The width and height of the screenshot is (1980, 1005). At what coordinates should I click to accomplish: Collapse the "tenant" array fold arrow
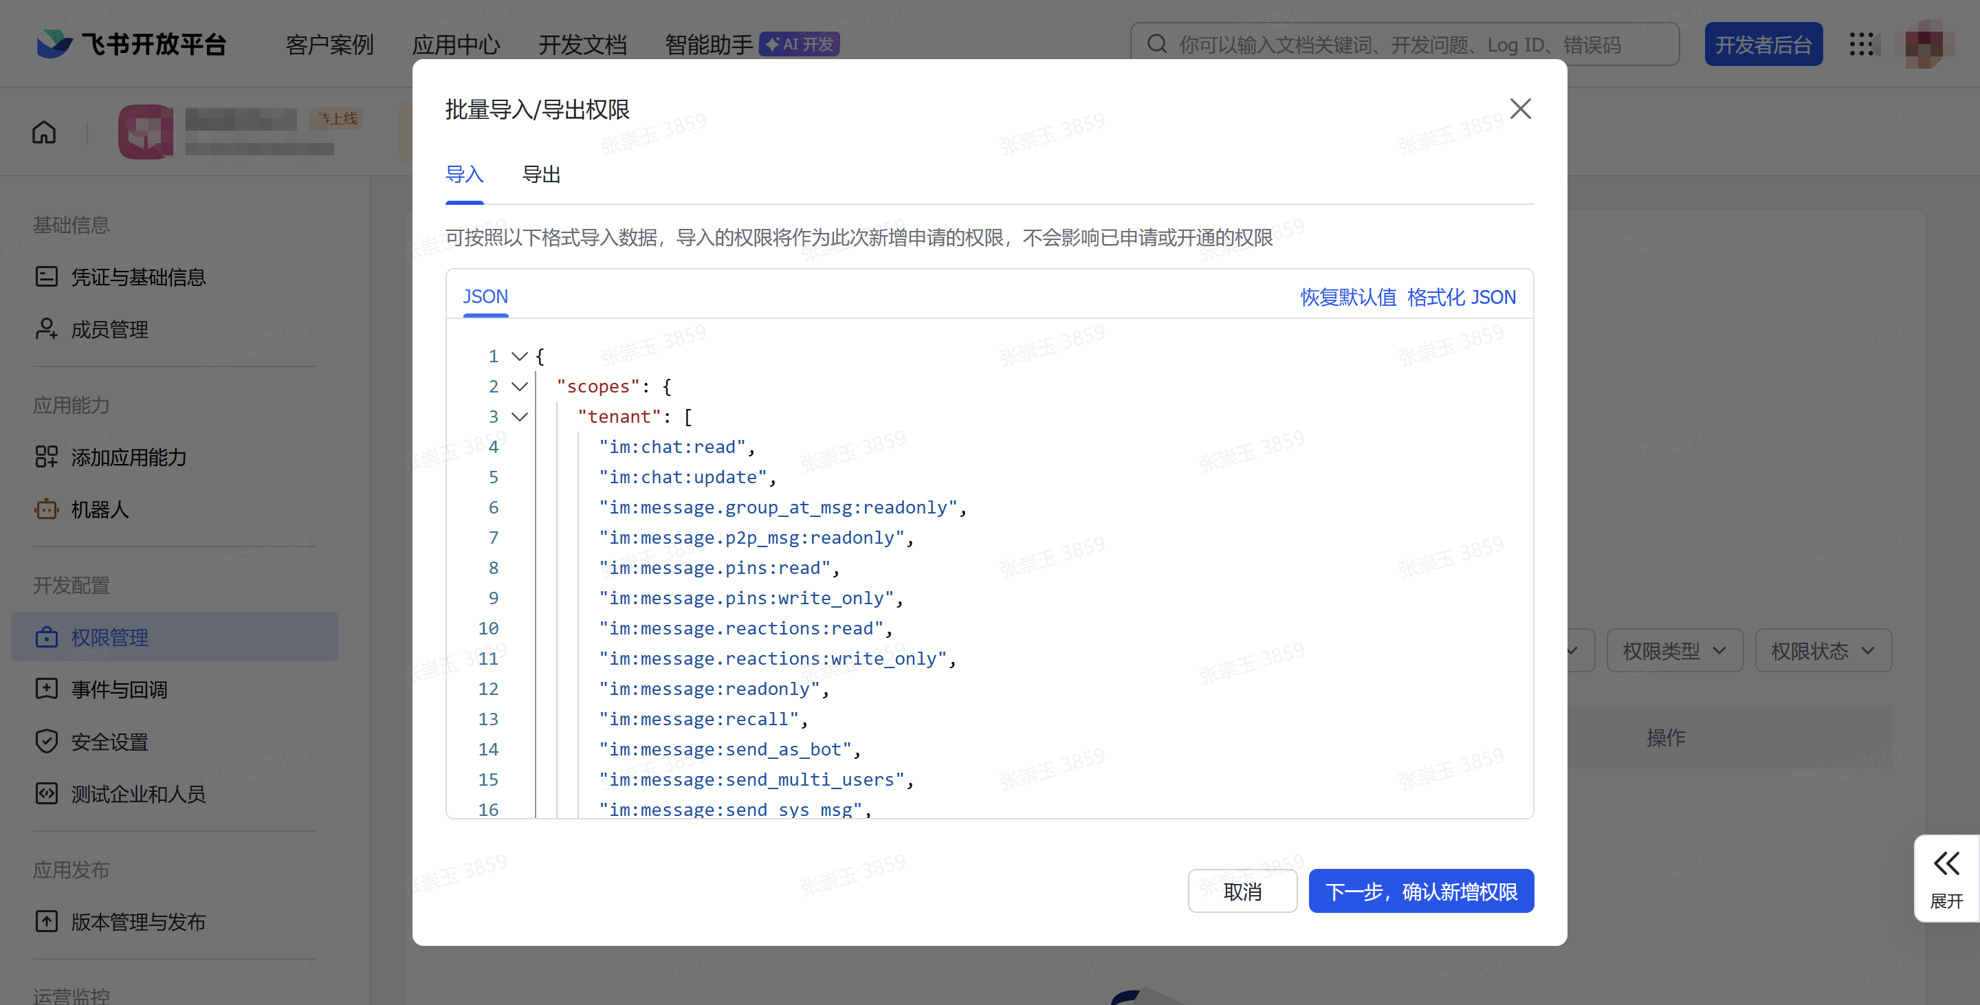pyautogui.click(x=520, y=417)
